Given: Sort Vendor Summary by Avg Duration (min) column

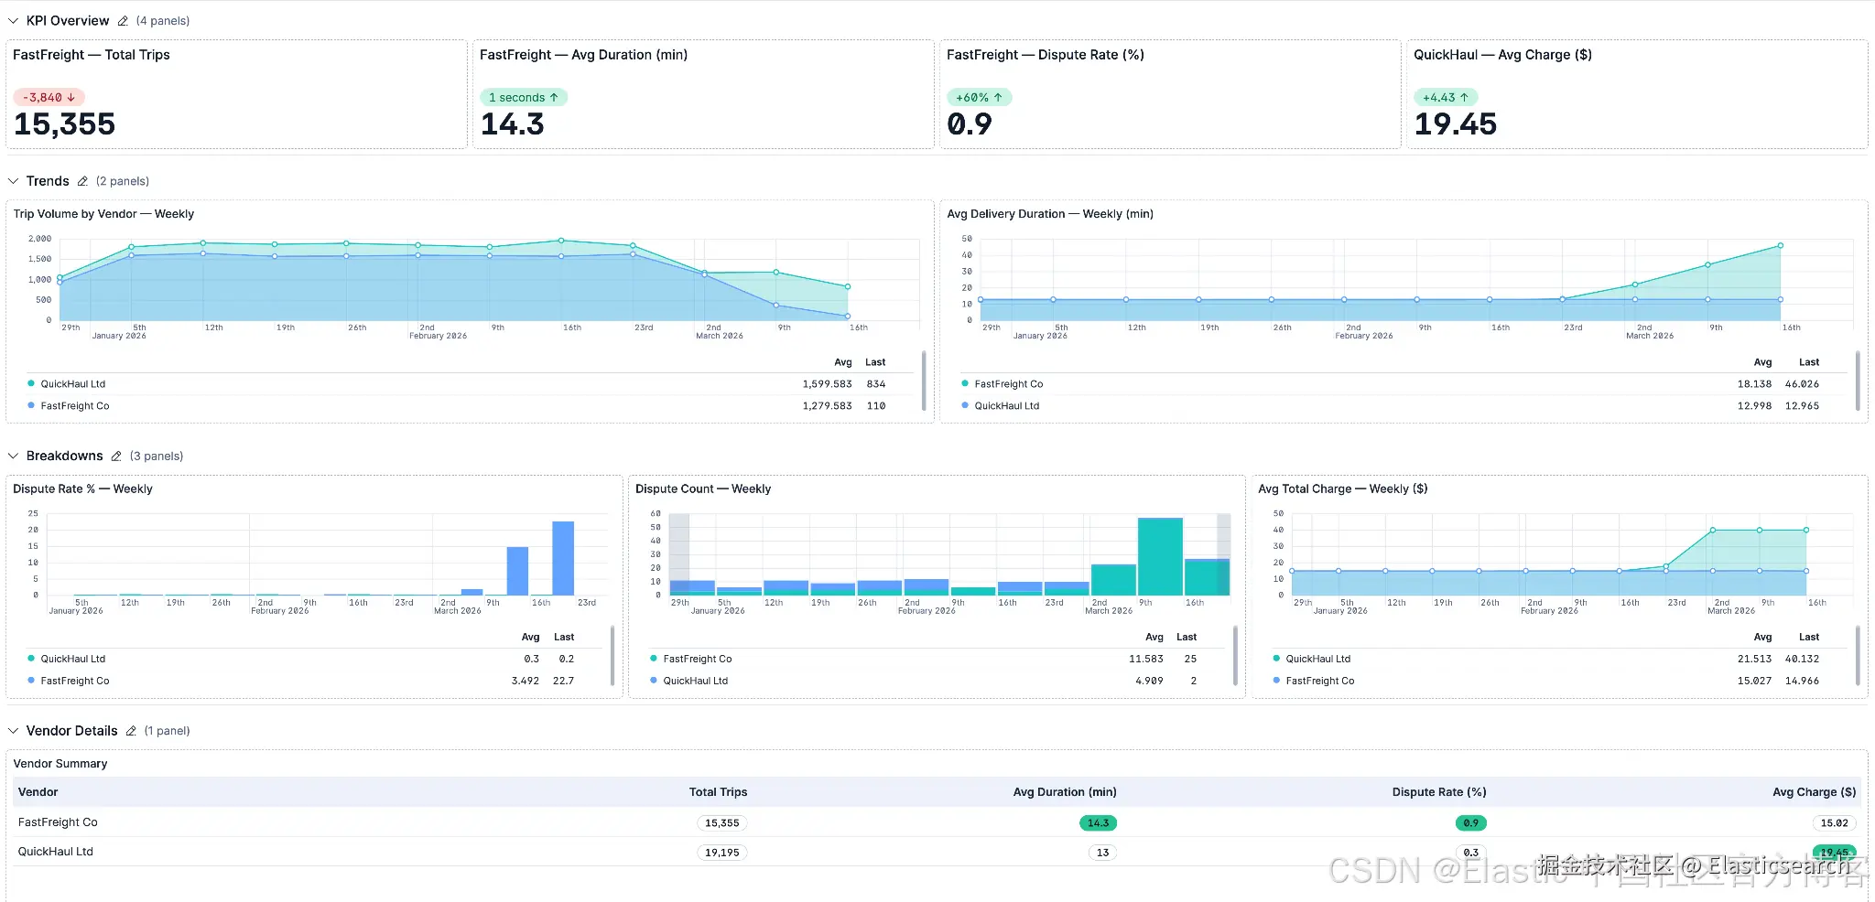Looking at the screenshot, I should coord(1065,792).
